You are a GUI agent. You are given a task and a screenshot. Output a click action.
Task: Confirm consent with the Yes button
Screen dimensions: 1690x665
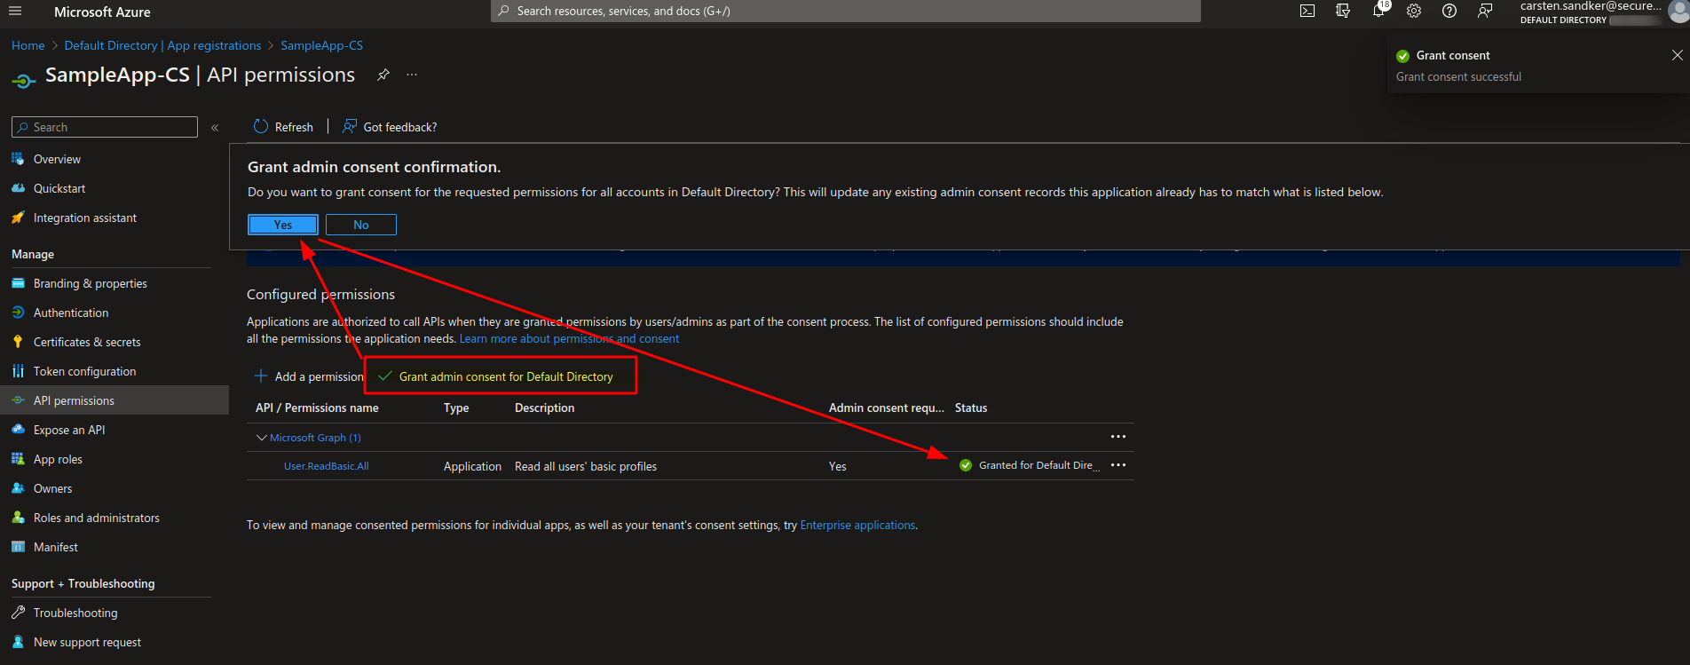(283, 225)
